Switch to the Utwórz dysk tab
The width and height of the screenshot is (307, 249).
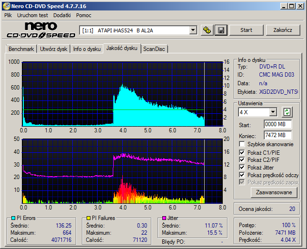pos(53,49)
